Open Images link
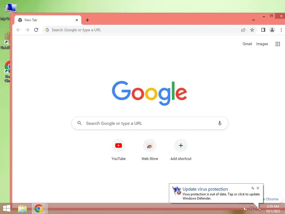The height and width of the screenshot is (214, 285). point(262,44)
